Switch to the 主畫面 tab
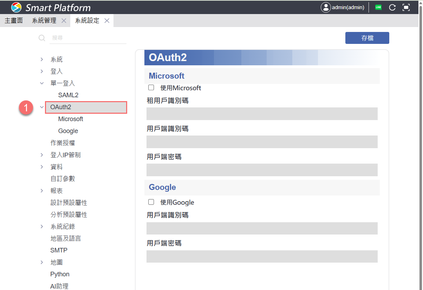The height and width of the screenshot is (290, 423). [14, 21]
